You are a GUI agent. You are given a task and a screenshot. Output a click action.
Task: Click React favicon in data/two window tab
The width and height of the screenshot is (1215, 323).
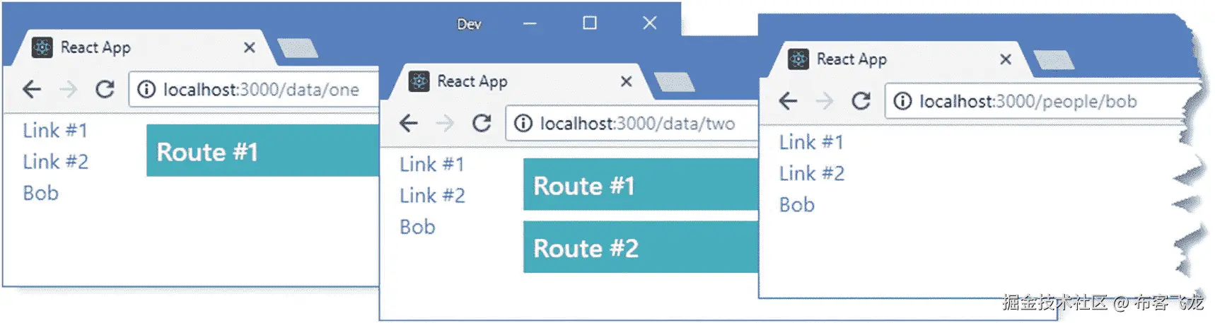tap(419, 81)
